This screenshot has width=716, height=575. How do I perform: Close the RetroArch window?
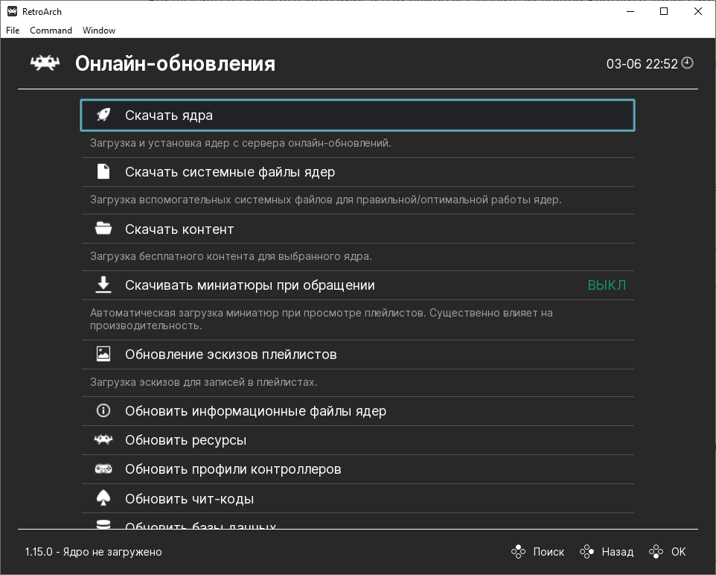[x=698, y=11]
